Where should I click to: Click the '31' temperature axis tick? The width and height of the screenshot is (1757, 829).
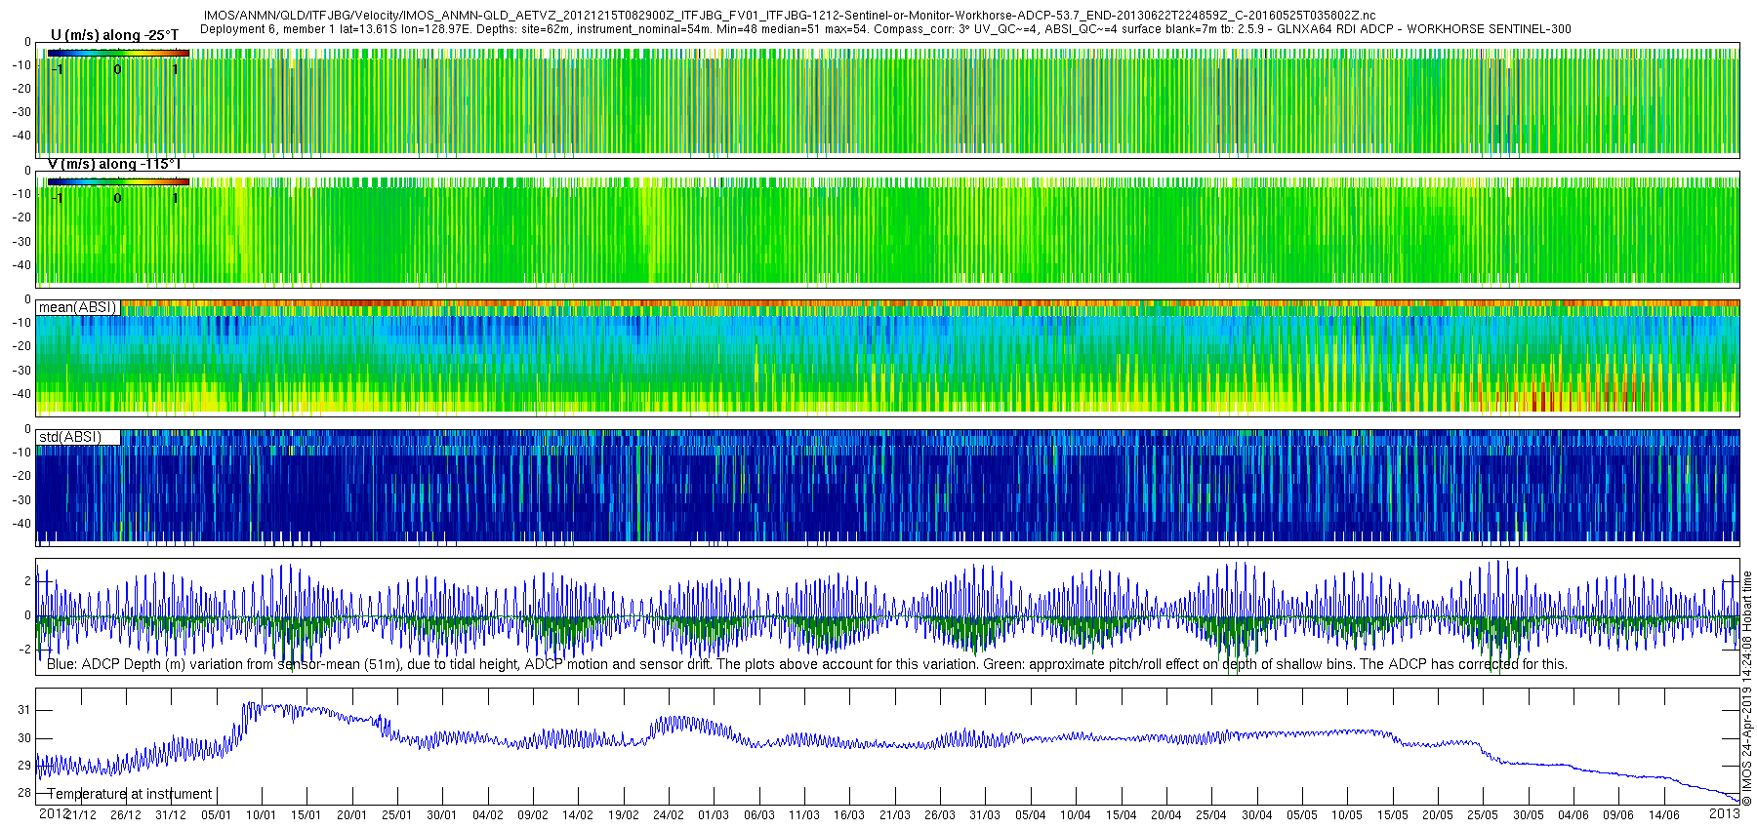(25, 710)
